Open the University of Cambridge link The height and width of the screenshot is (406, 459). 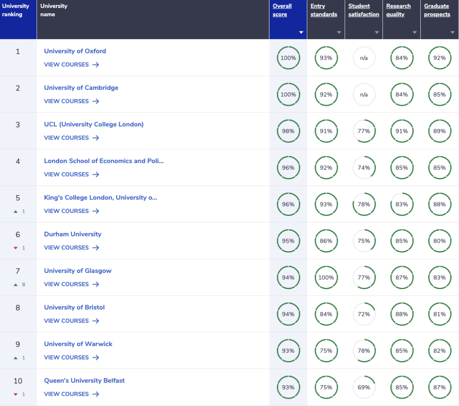pos(81,88)
